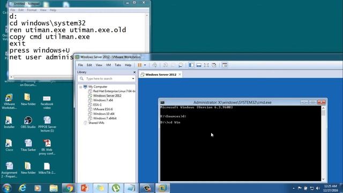Viewport: 343px width, 193px height.
Task: Open Notepad View menu
Action: (x=43, y=10)
